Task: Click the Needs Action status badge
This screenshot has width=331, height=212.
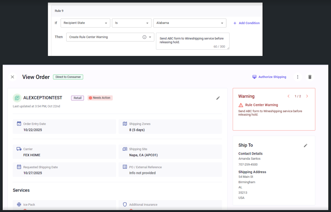Action: pos(100,98)
